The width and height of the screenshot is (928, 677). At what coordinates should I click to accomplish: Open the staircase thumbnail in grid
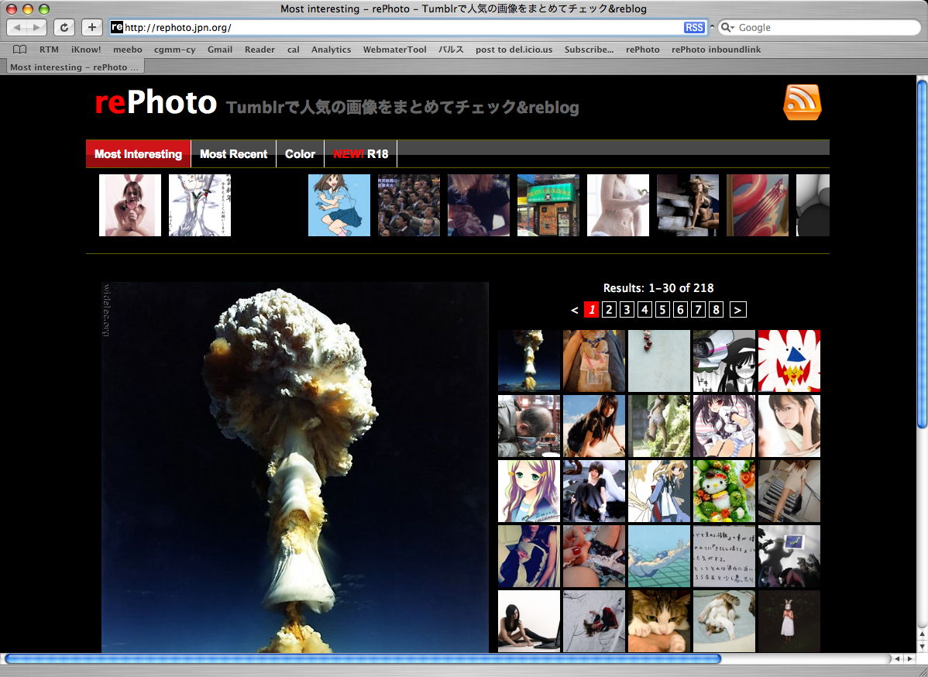coord(789,491)
